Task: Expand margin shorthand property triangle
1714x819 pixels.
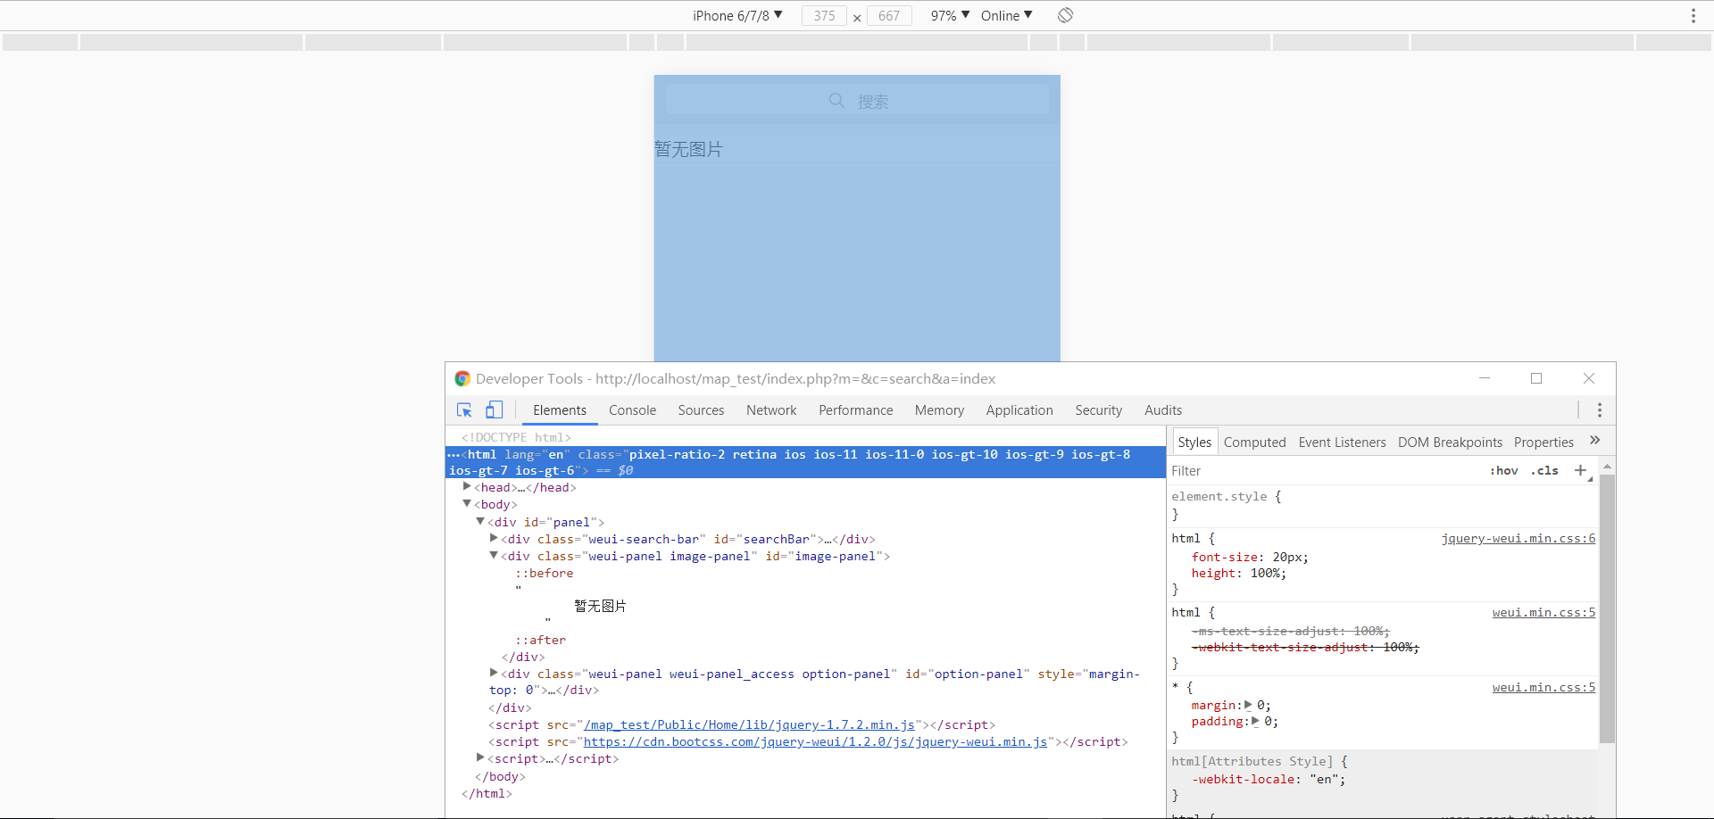Action: pyautogui.click(x=1248, y=705)
